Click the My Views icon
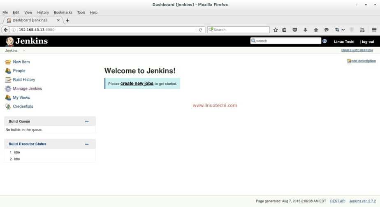This screenshot has width=380, height=207. click(x=8, y=98)
